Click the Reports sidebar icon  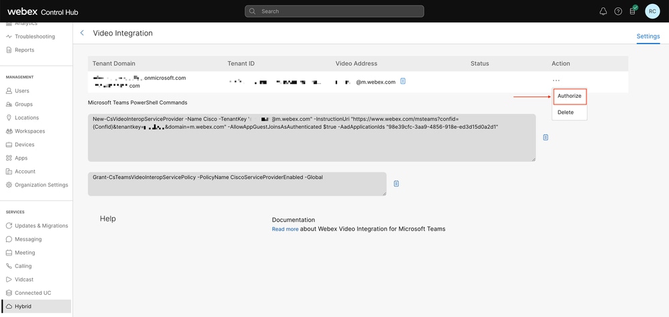point(9,50)
